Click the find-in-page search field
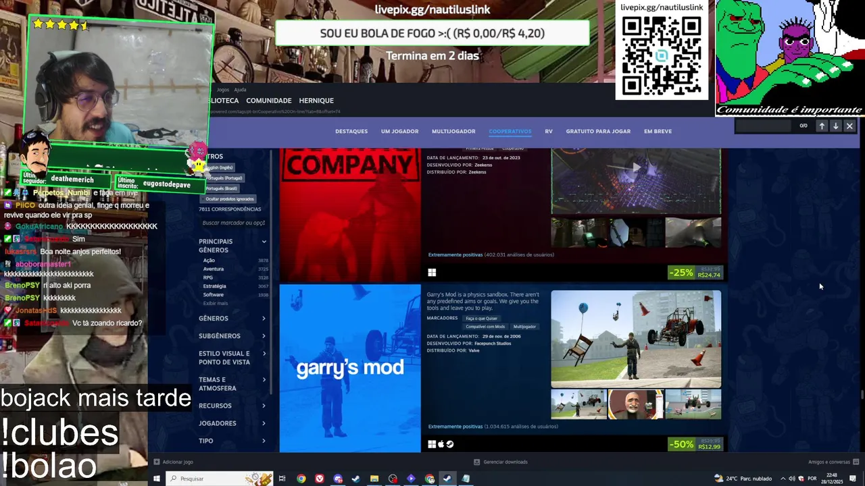This screenshot has height=486, width=865. pyautogui.click(x=764, y=126)
